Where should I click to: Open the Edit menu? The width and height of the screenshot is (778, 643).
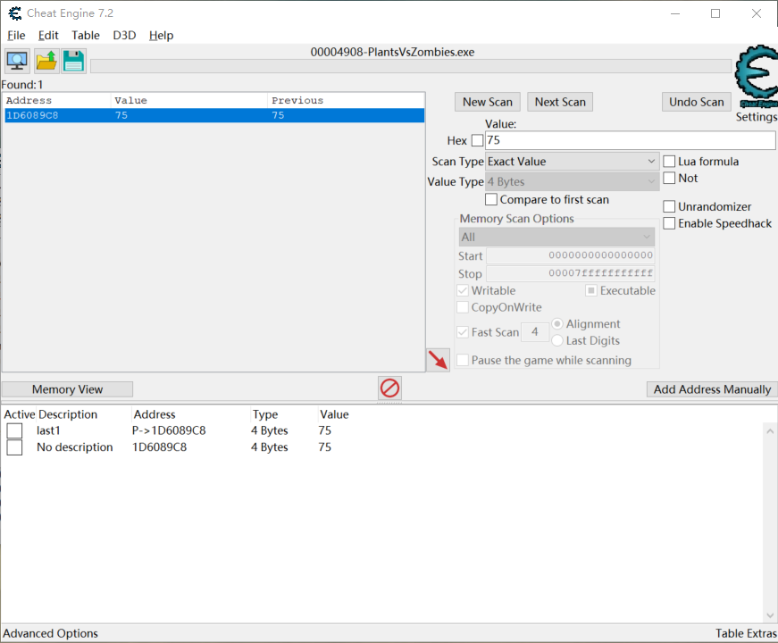48,35
